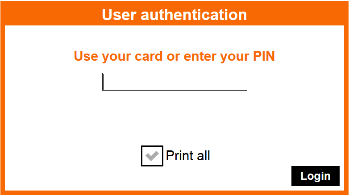This screenshot has height=195, width=349.
Task: Activate the text field below the PIN prompt
Action: 174,82
